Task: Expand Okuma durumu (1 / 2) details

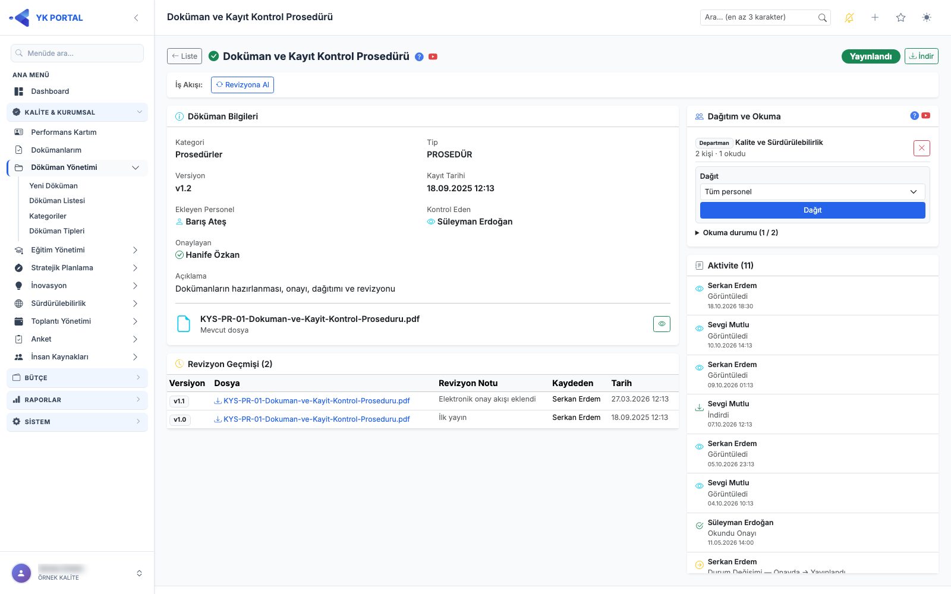Action: 736,233
